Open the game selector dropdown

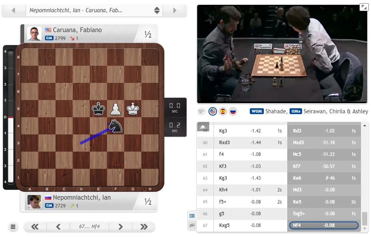point(157,10)
